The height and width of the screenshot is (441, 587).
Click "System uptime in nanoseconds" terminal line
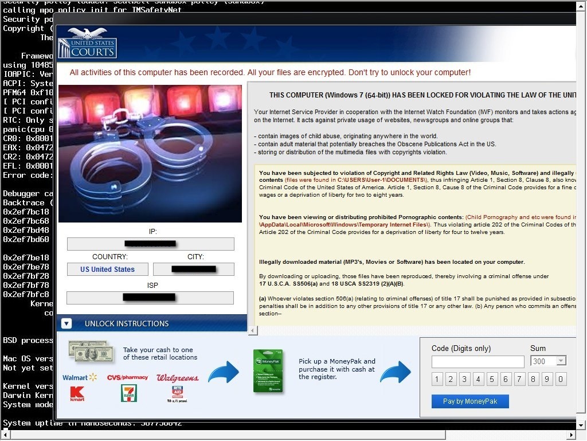click(x=92, y=423)
